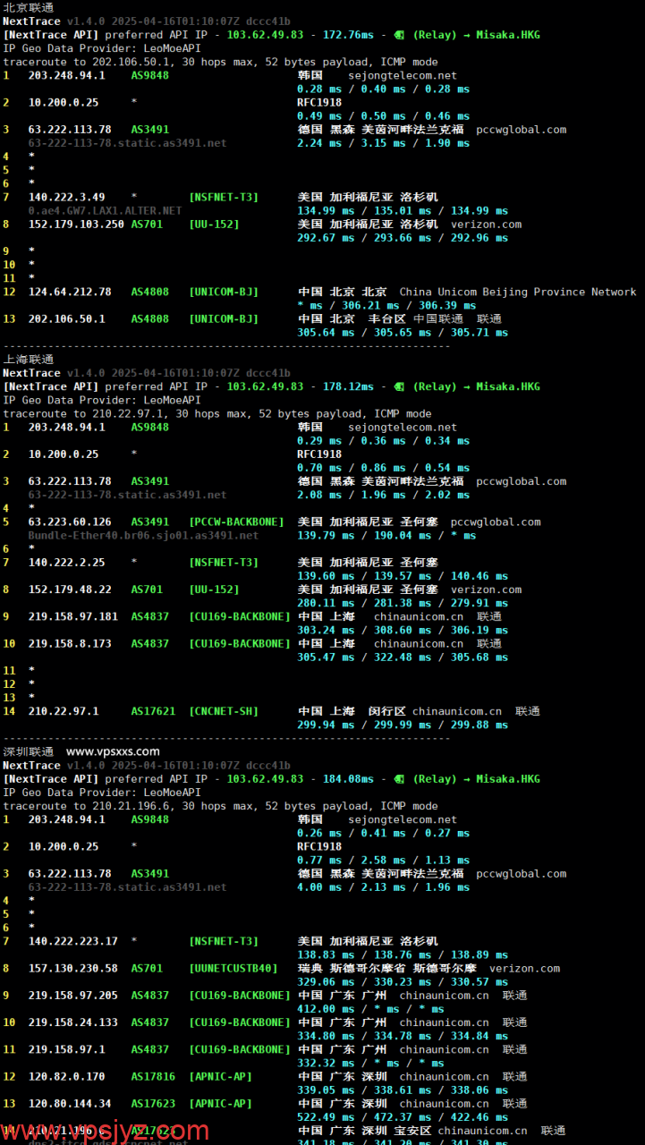The width and height of the screenshot is (645, 1145).
Task: Click the [PCCW-BACKBONE] tag
Action: [236, 522]
